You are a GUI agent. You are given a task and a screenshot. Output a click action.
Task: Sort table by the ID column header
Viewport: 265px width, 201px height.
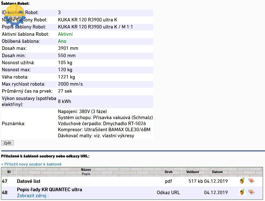click(9, 172)
